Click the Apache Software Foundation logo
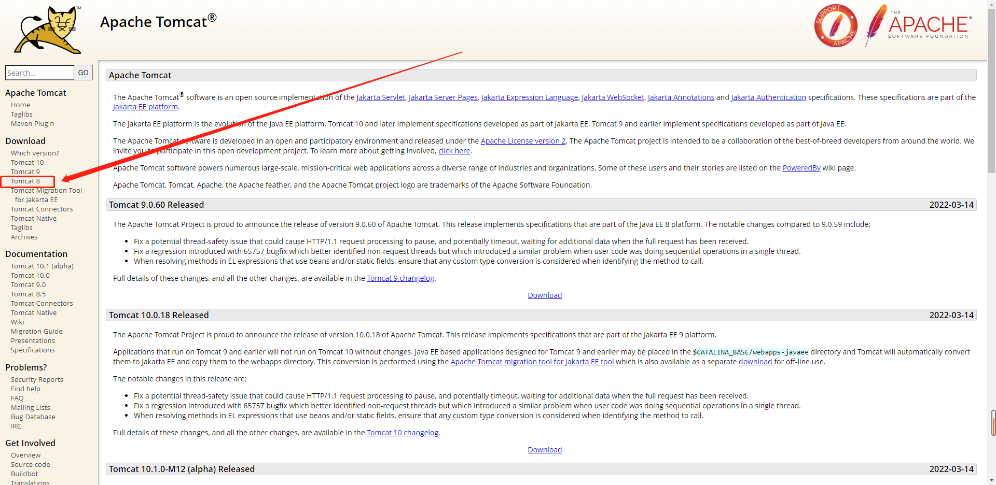This screenshot has height=485, width=996. pos(918,25)
